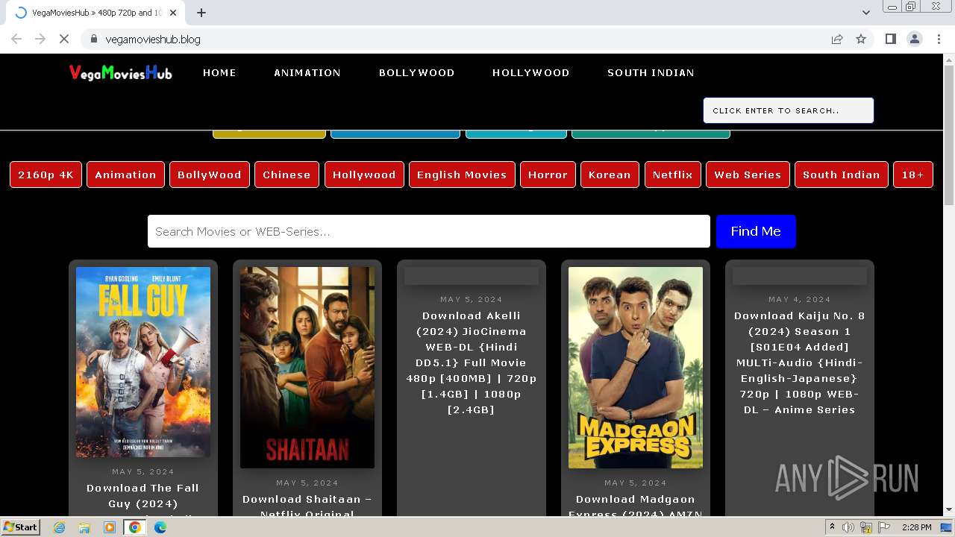
Task: Click the scrollbar down arrow
Action: pos(949,509)
